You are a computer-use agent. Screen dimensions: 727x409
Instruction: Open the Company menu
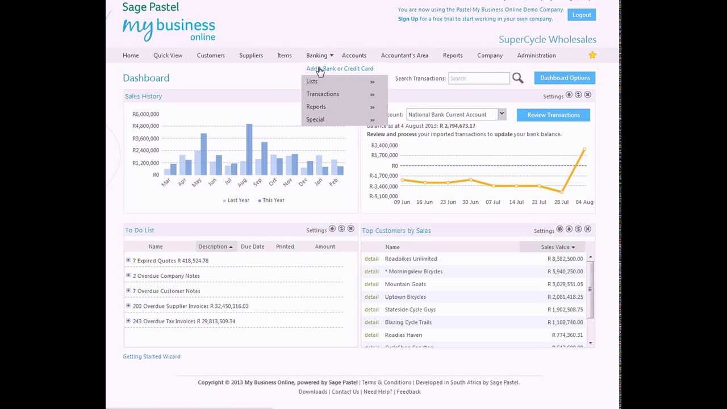(x=490, y=55)
